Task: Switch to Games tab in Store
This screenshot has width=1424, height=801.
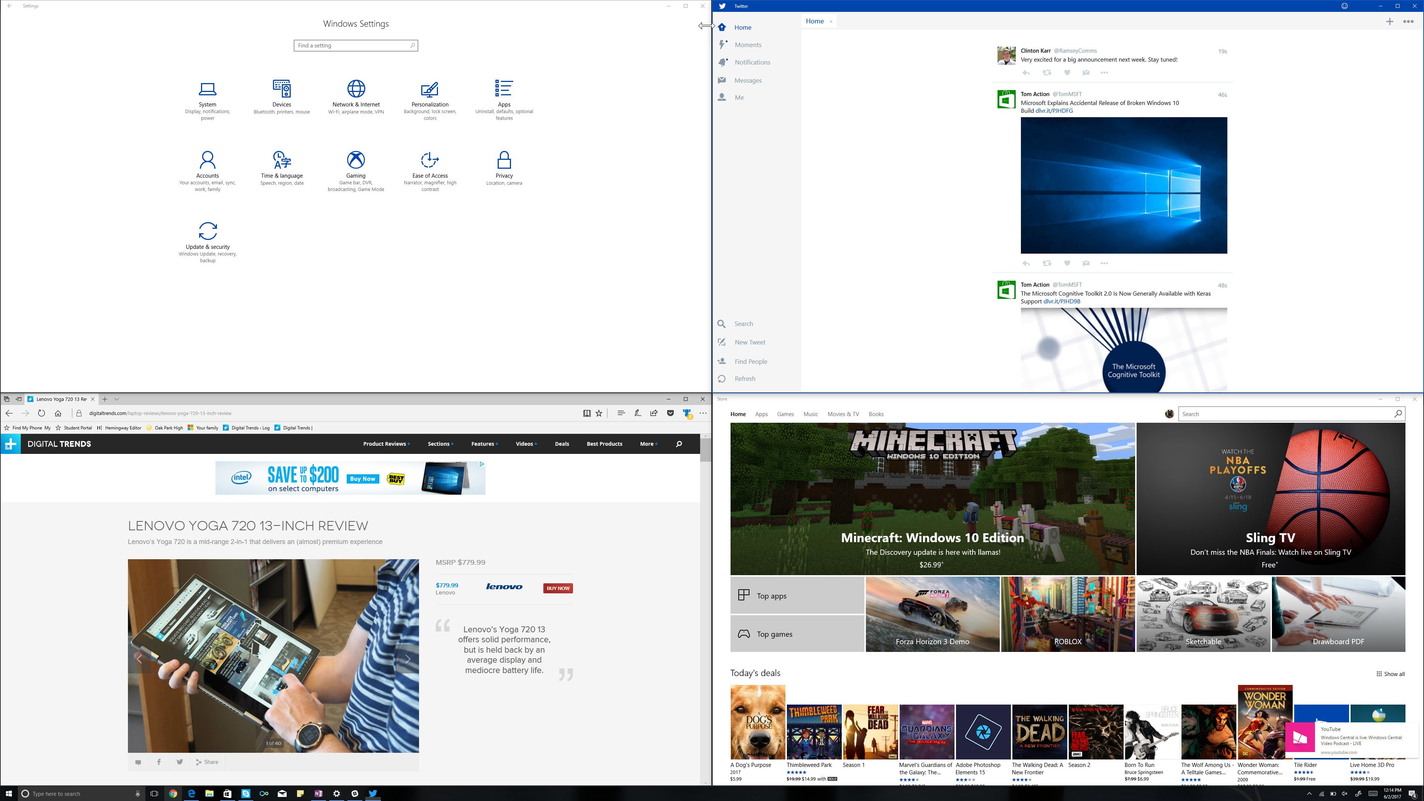Action: (x=785, y=414)
